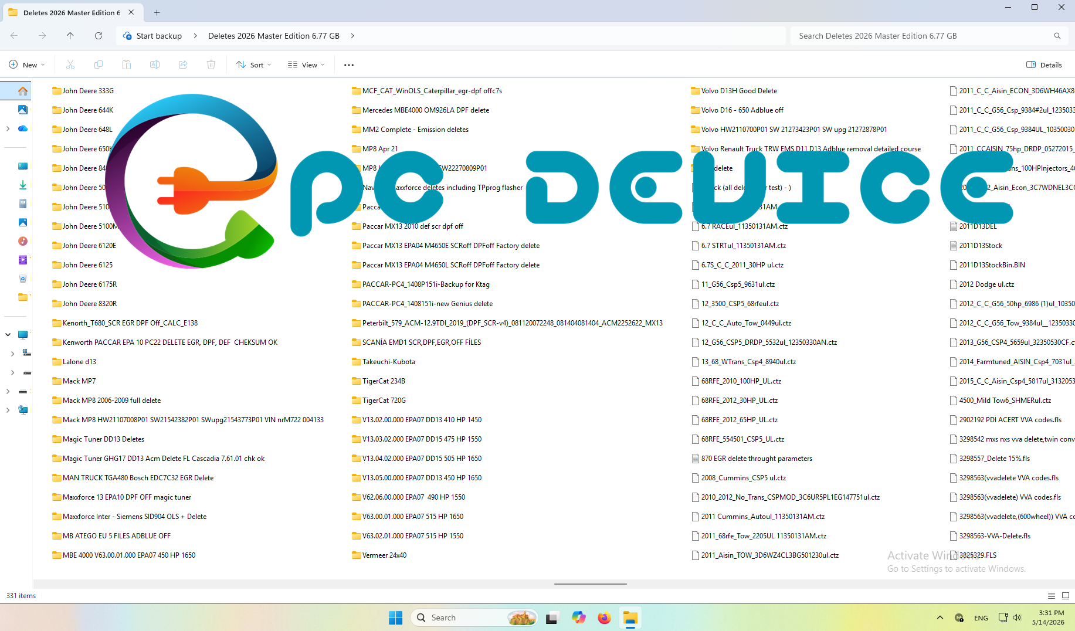Collapse the This PC tree node
The width and height of the screenshot is (1075, 631).
[x=8, y=335]
